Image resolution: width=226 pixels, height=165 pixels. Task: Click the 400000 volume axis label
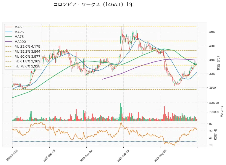click(x=214, y=103)
